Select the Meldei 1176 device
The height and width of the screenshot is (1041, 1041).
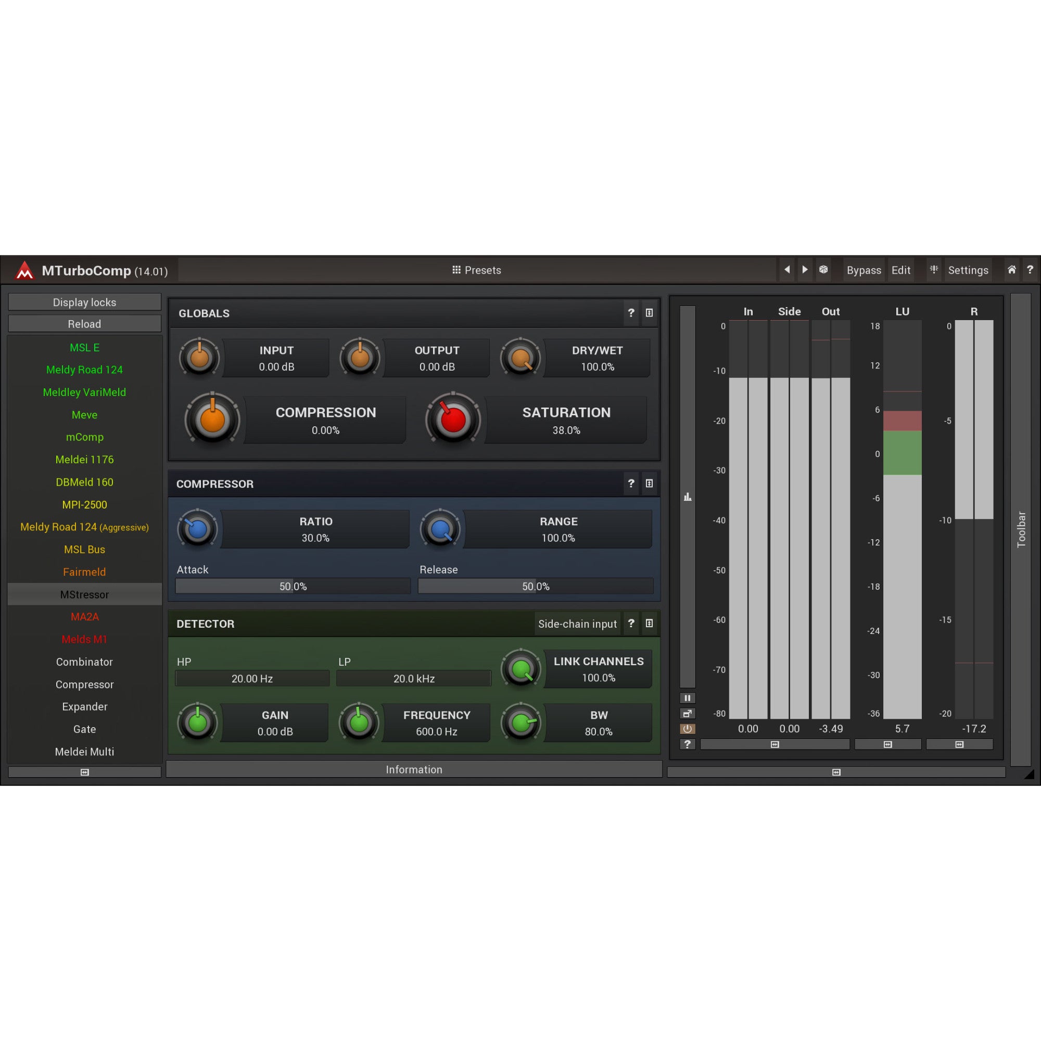(x=85, y=460)
